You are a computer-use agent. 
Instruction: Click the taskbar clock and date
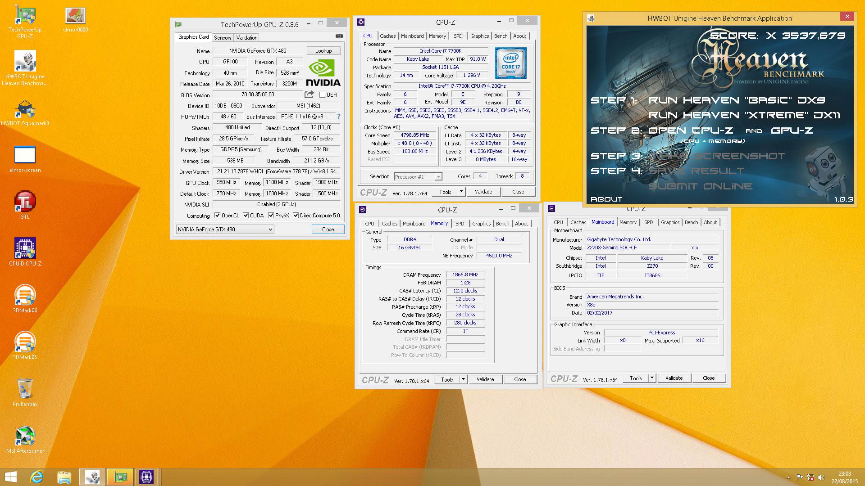click(x=845, y=477)
